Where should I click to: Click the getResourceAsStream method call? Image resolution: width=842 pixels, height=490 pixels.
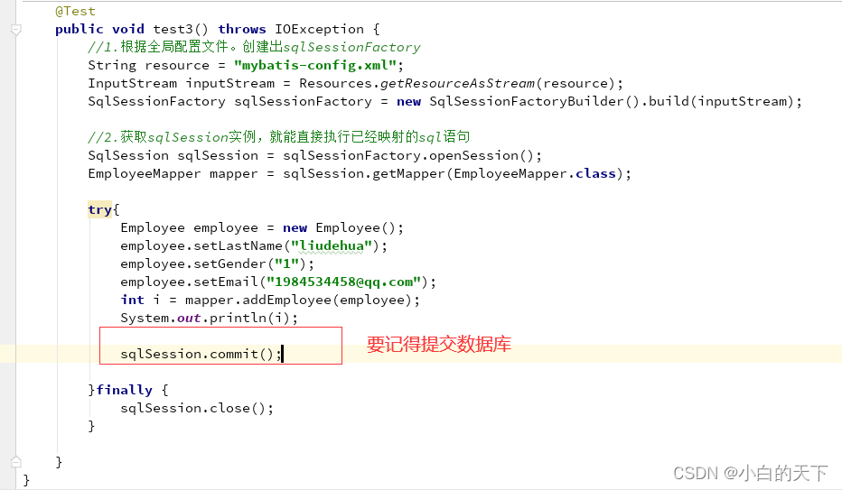point(457,84)
